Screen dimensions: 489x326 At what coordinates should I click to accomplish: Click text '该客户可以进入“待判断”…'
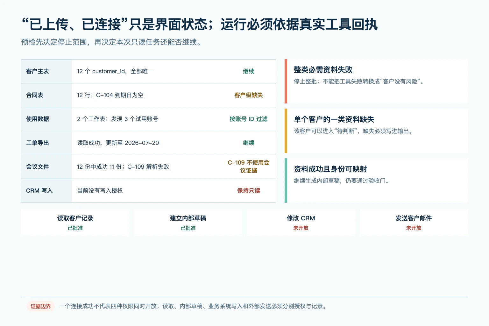coord(353,131)
